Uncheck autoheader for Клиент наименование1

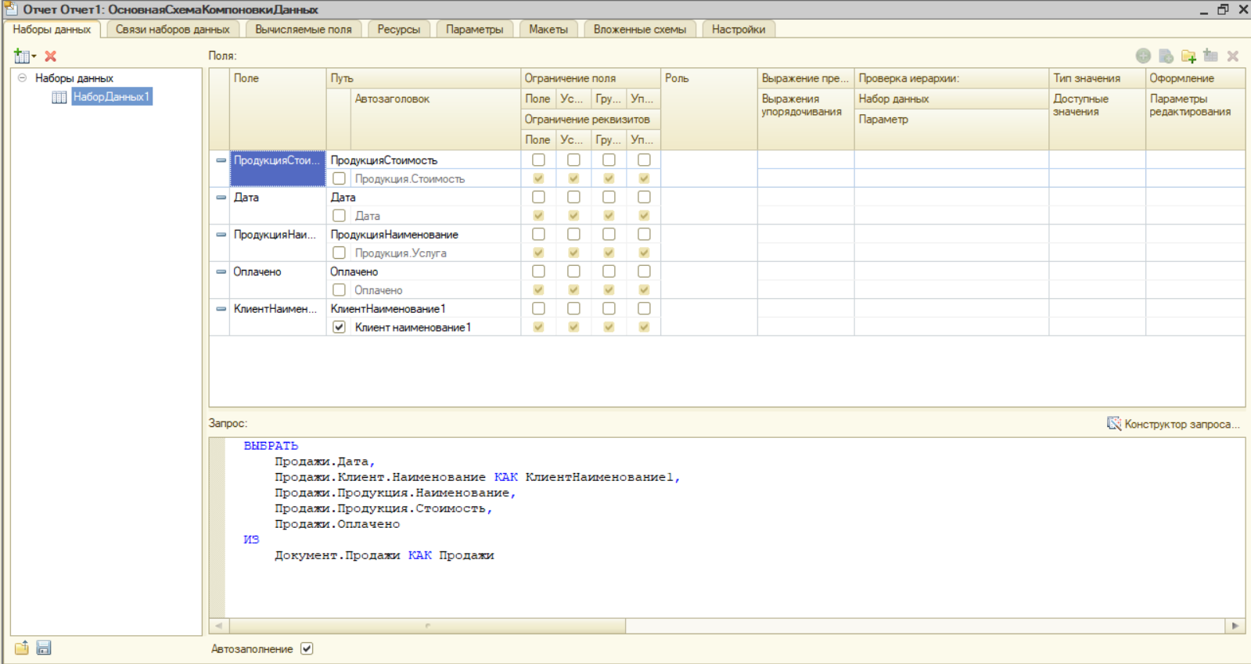tap(339, 327)
